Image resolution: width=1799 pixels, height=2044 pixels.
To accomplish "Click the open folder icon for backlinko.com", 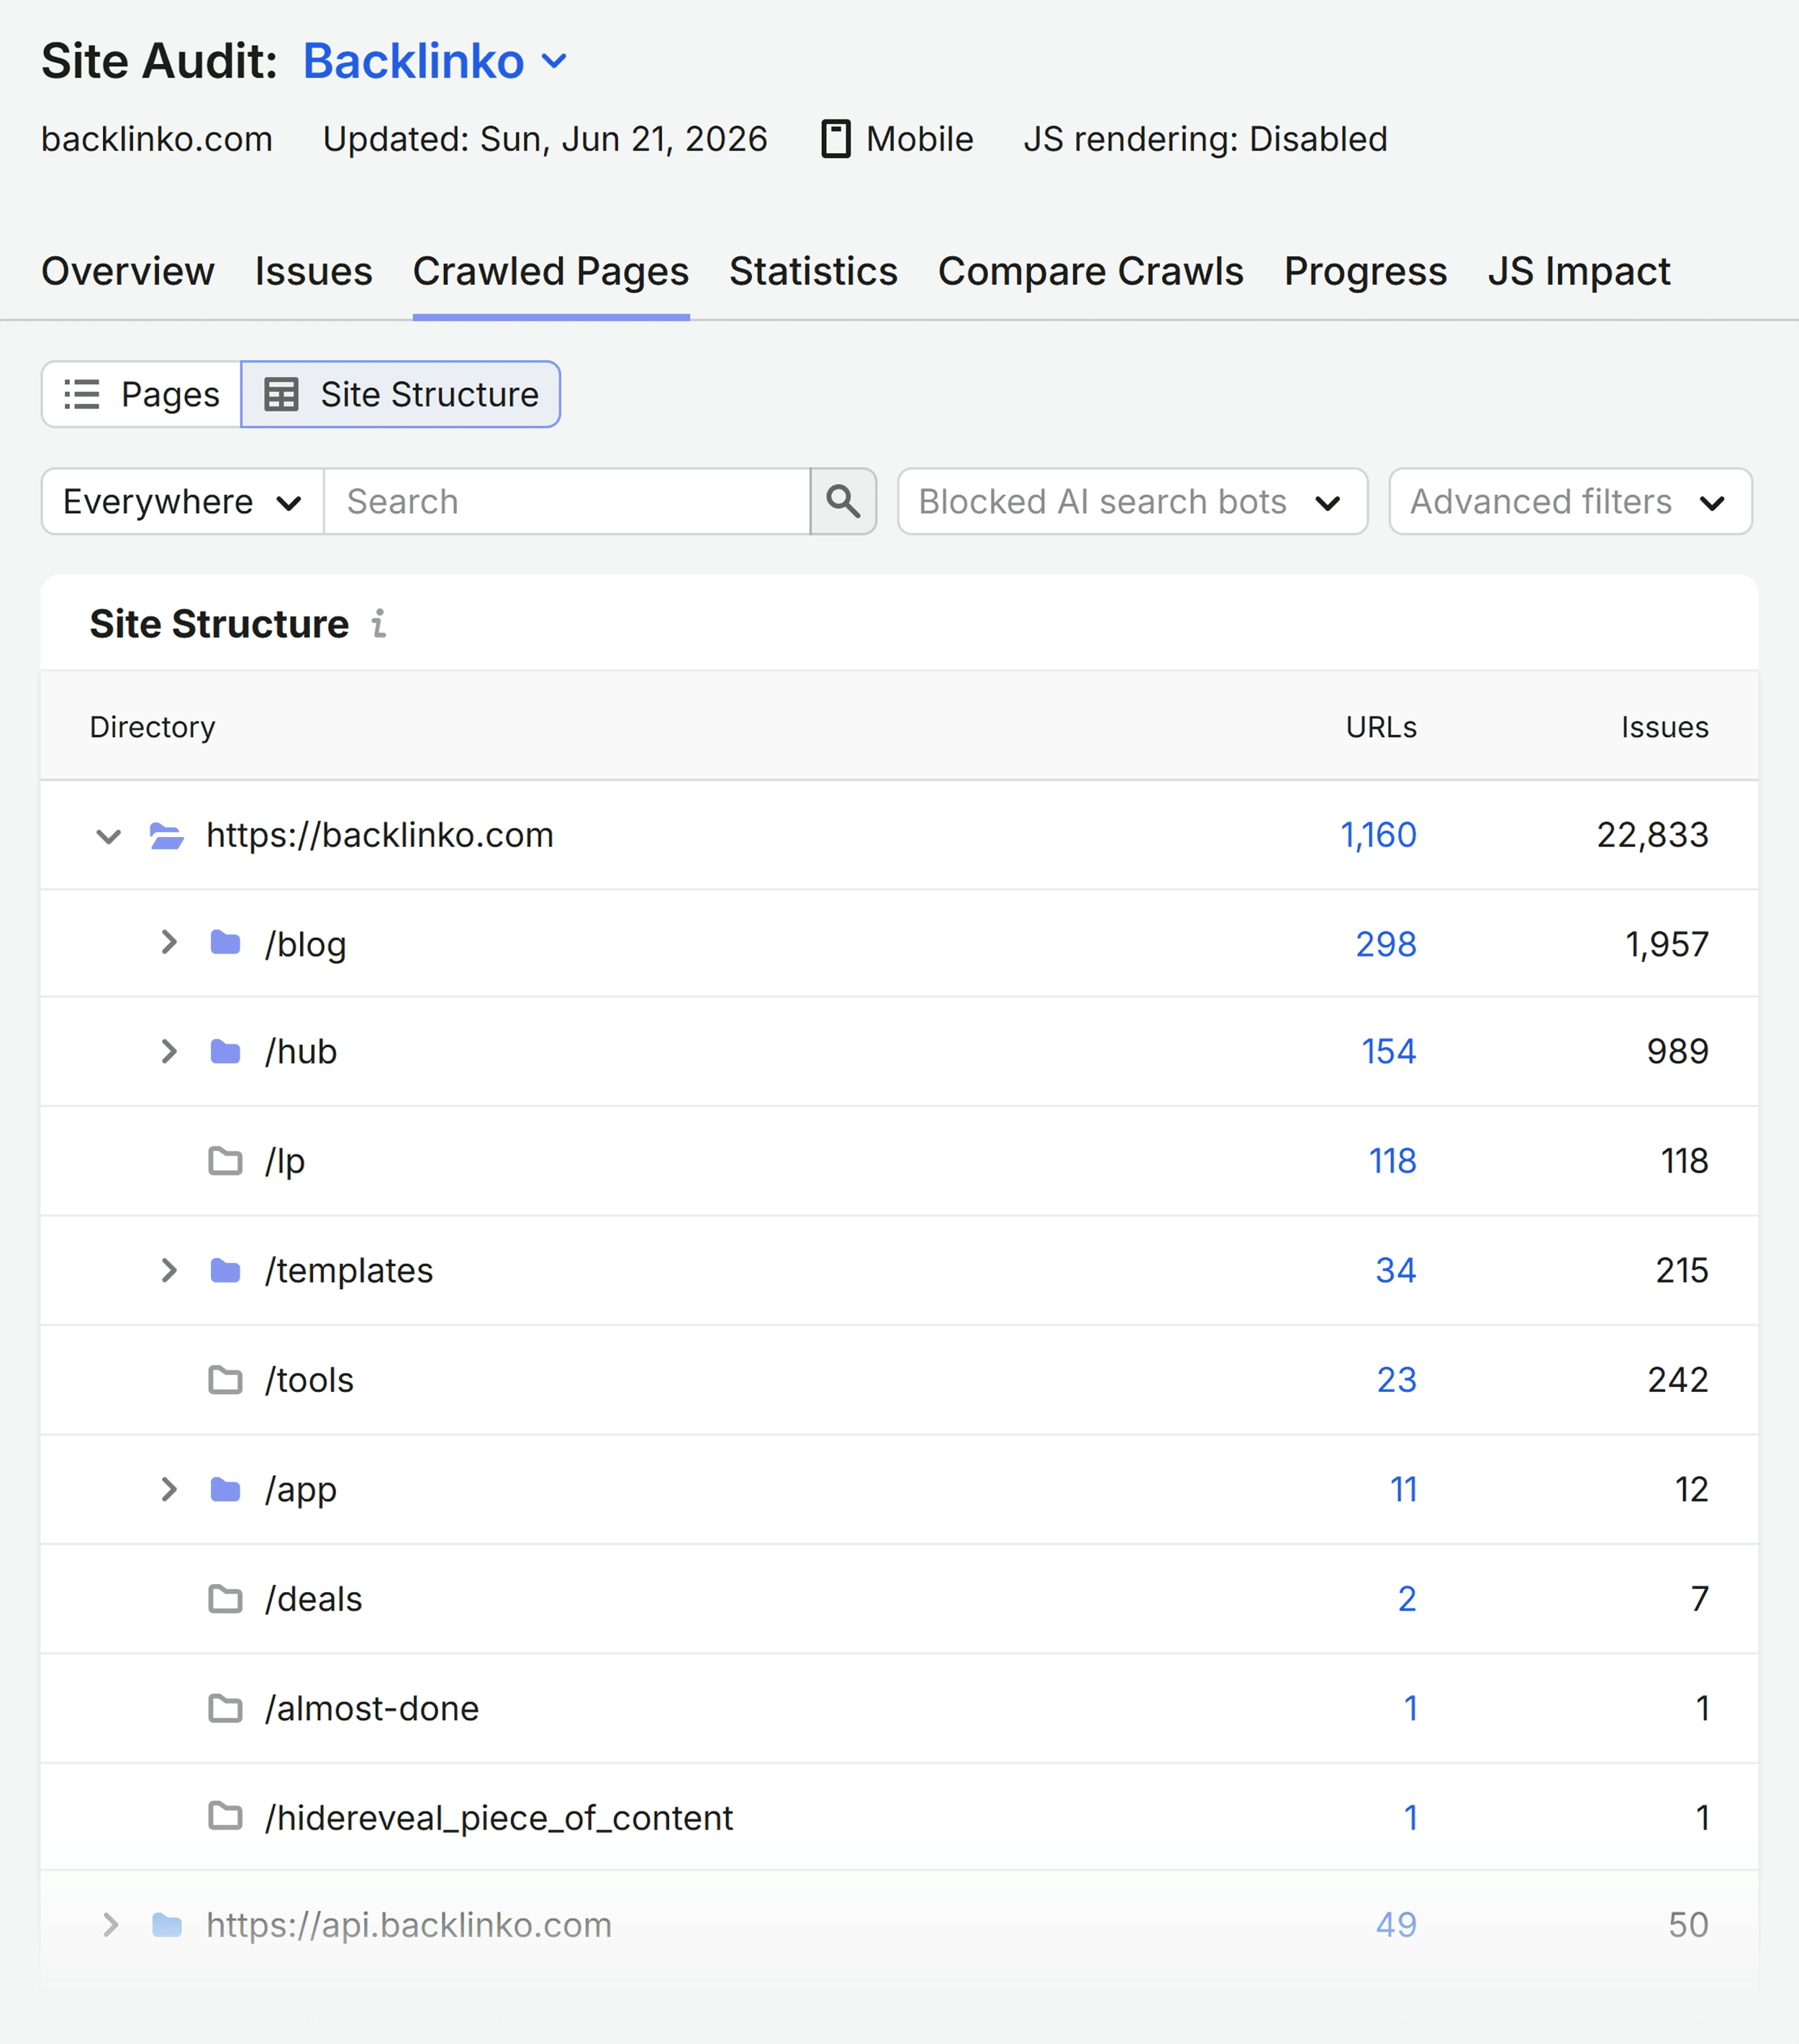I will click(x=166, y=835).
